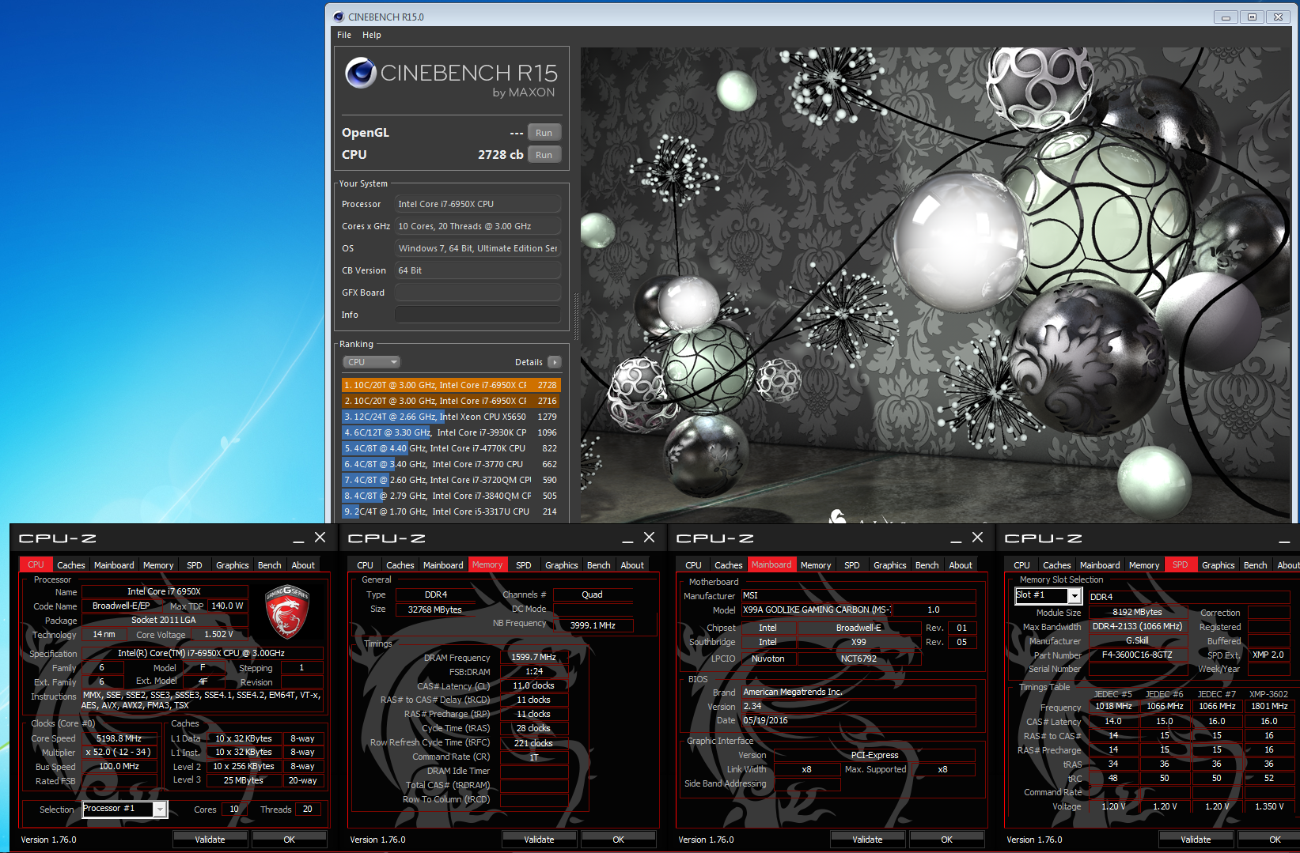Click Validate in CPU-Z SPD window
1300x853 pixels.
(x=1196, y=840)
